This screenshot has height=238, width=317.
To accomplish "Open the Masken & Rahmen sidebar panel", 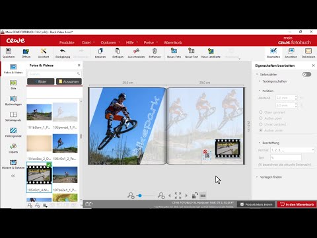I will [x=13, y=164].
